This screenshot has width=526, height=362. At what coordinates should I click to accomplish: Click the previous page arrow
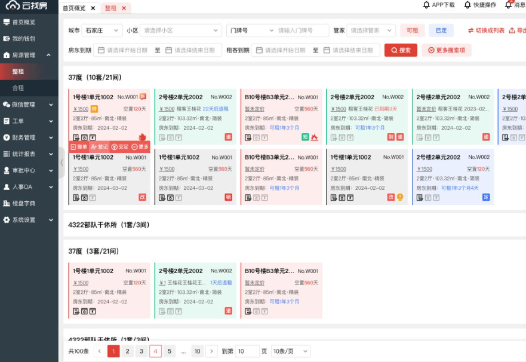click(x=99, y=351)
